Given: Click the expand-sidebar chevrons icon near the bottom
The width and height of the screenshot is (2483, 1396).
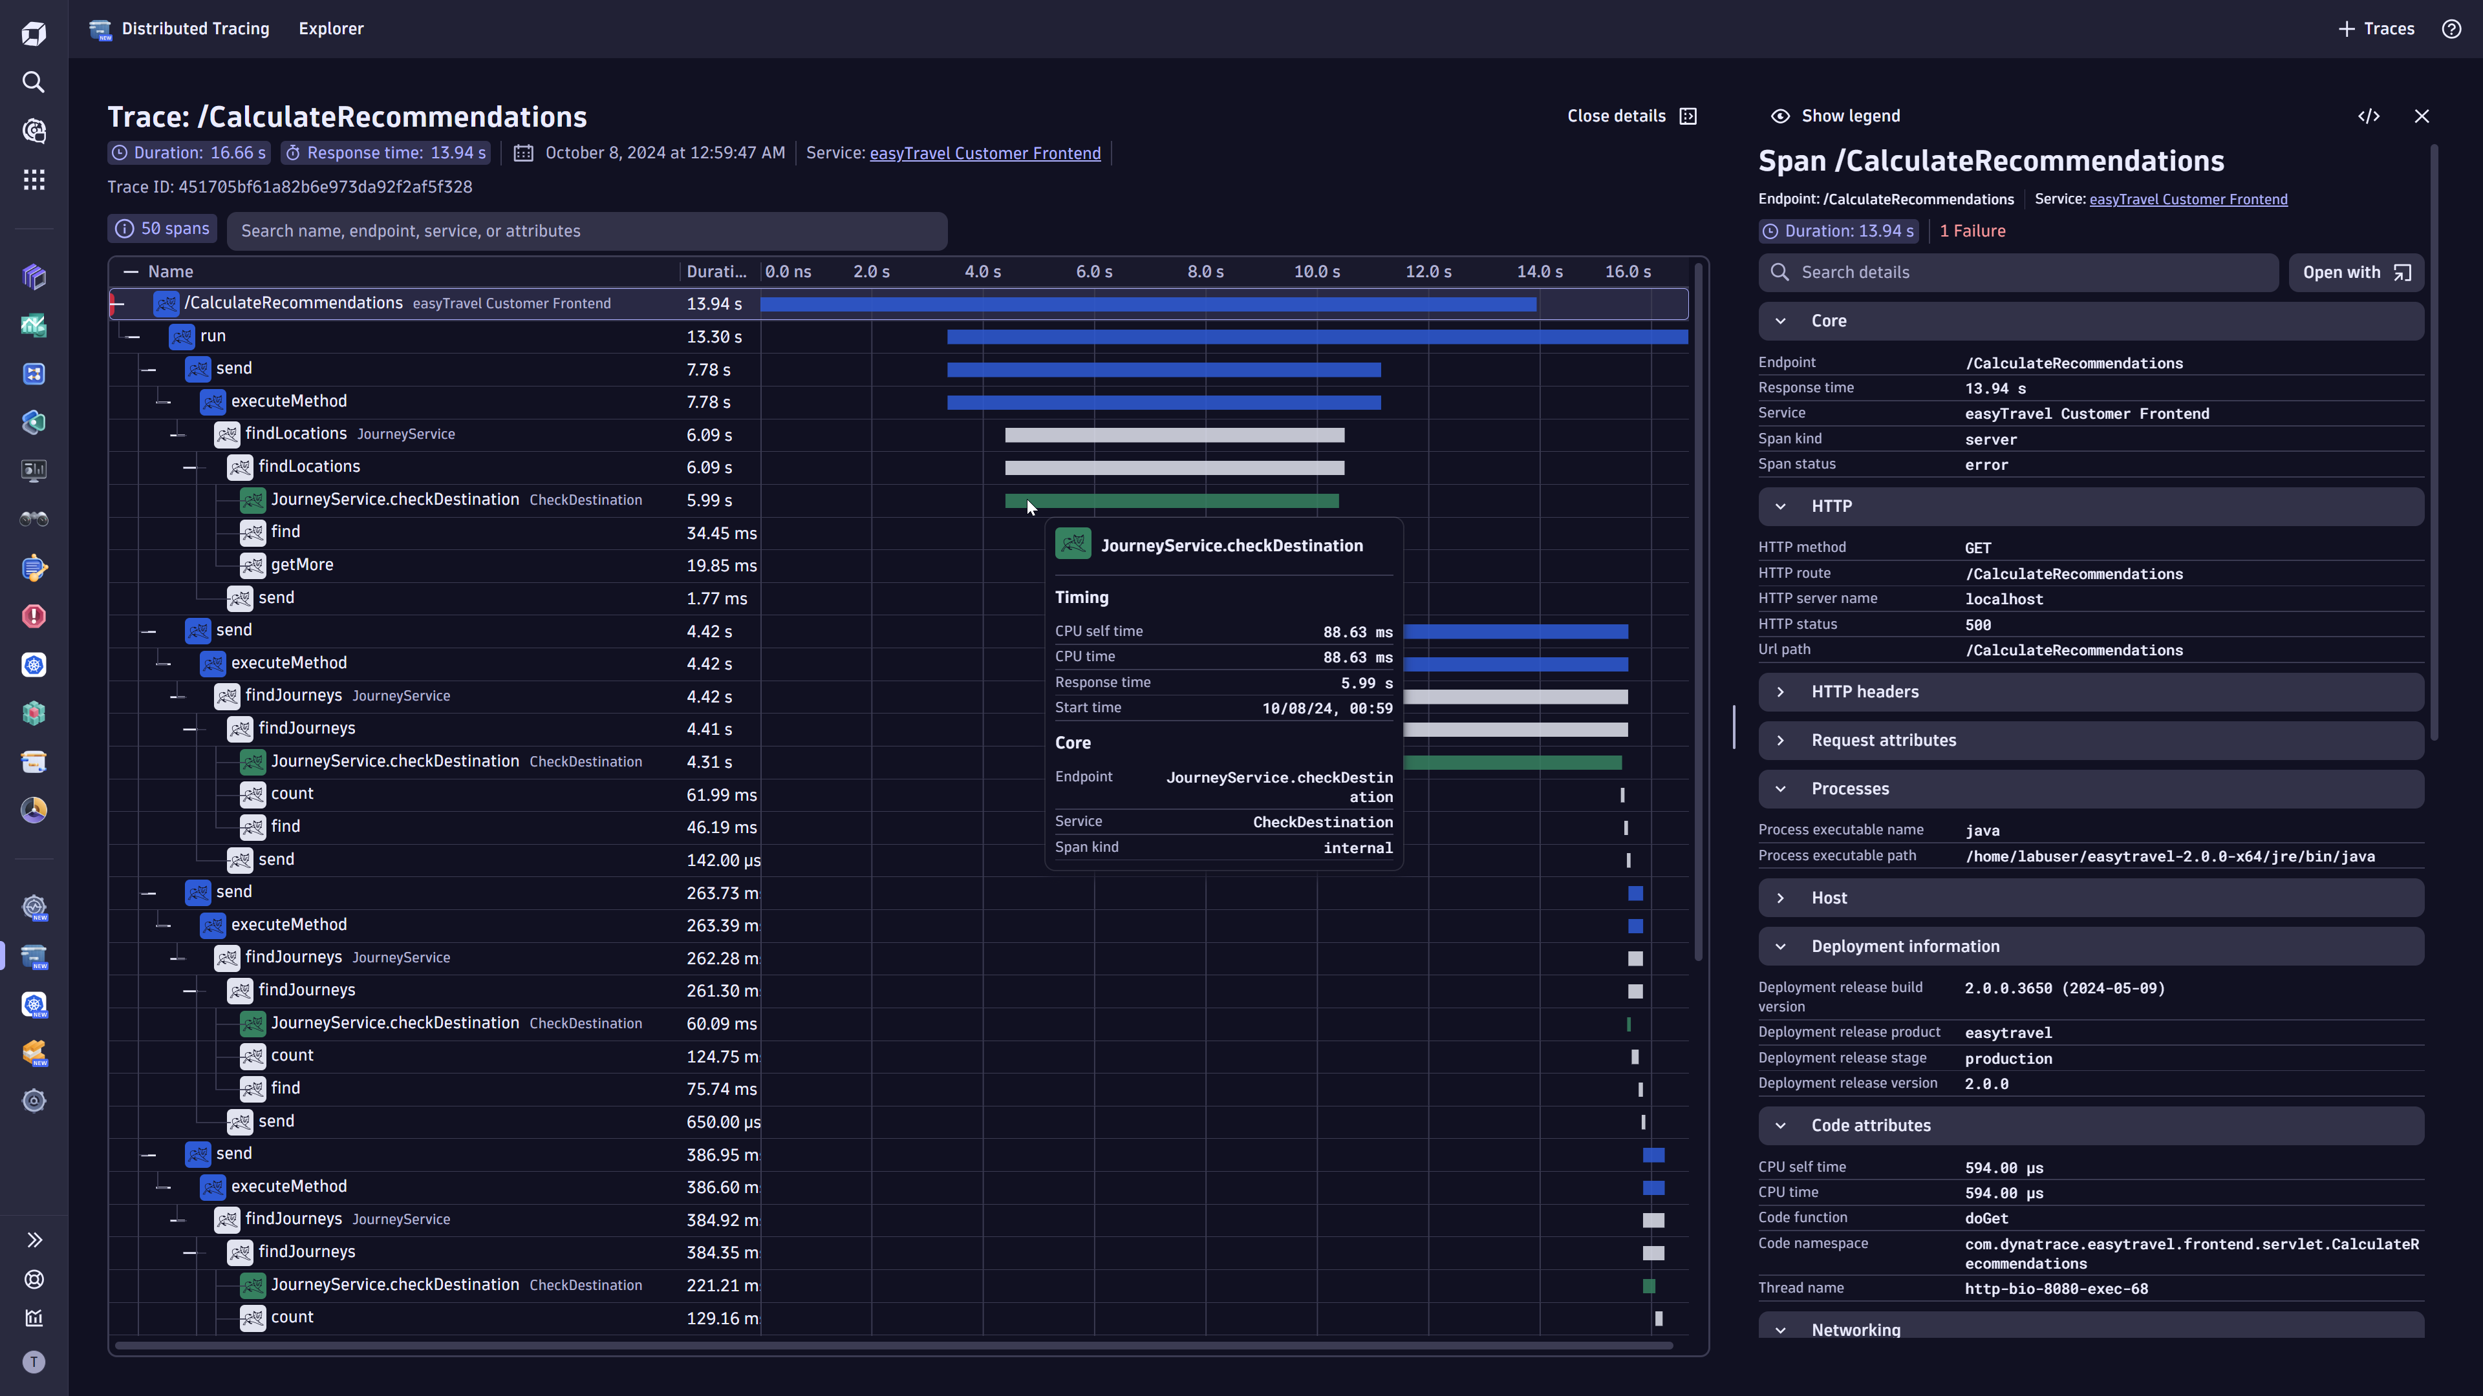Looking at the screenshot, I should tap(34, 1239).
